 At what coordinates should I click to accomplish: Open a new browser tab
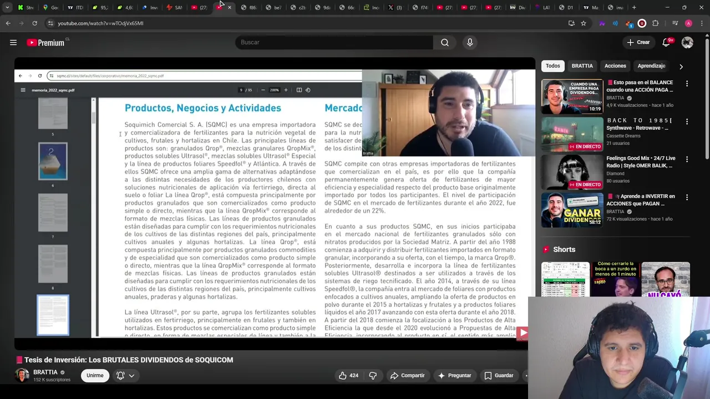pos(634,8)
